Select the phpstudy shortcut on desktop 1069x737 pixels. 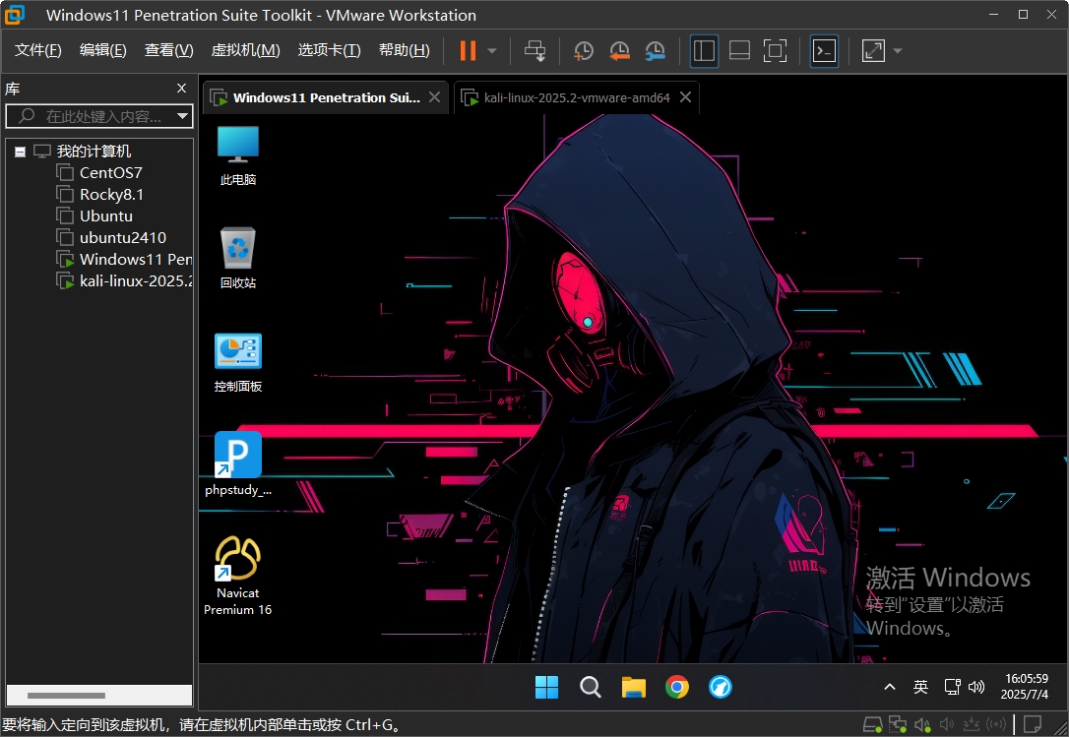(238, 463)
